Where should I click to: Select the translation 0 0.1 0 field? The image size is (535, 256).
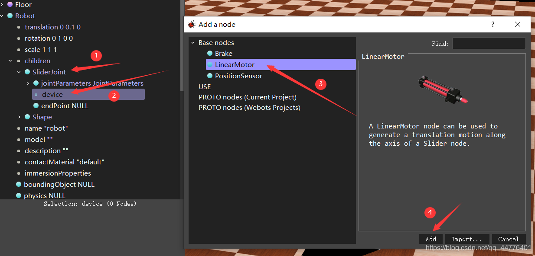pos(52,27)
